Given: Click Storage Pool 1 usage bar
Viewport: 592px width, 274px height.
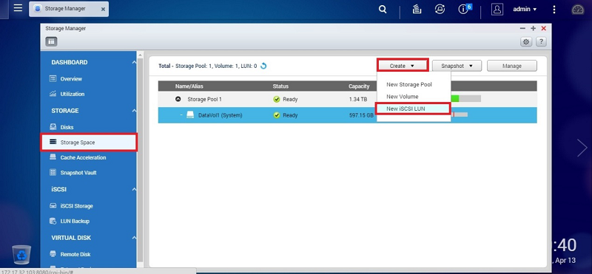Looking at the screenshot, I should pos(466,99).
